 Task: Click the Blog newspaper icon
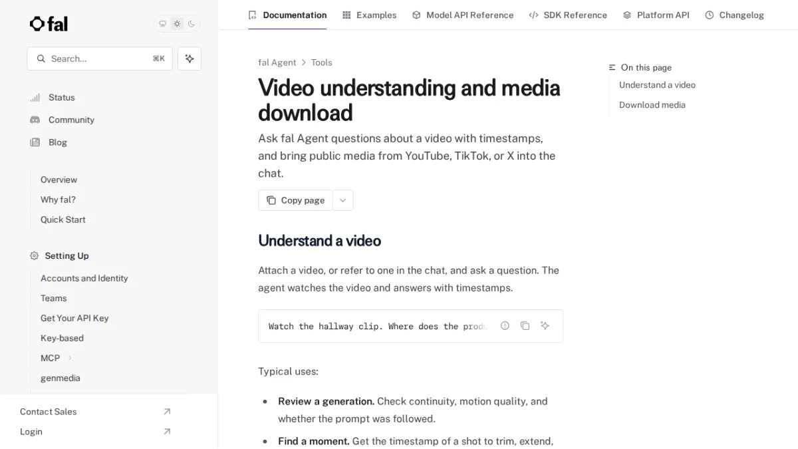point(35,142)
